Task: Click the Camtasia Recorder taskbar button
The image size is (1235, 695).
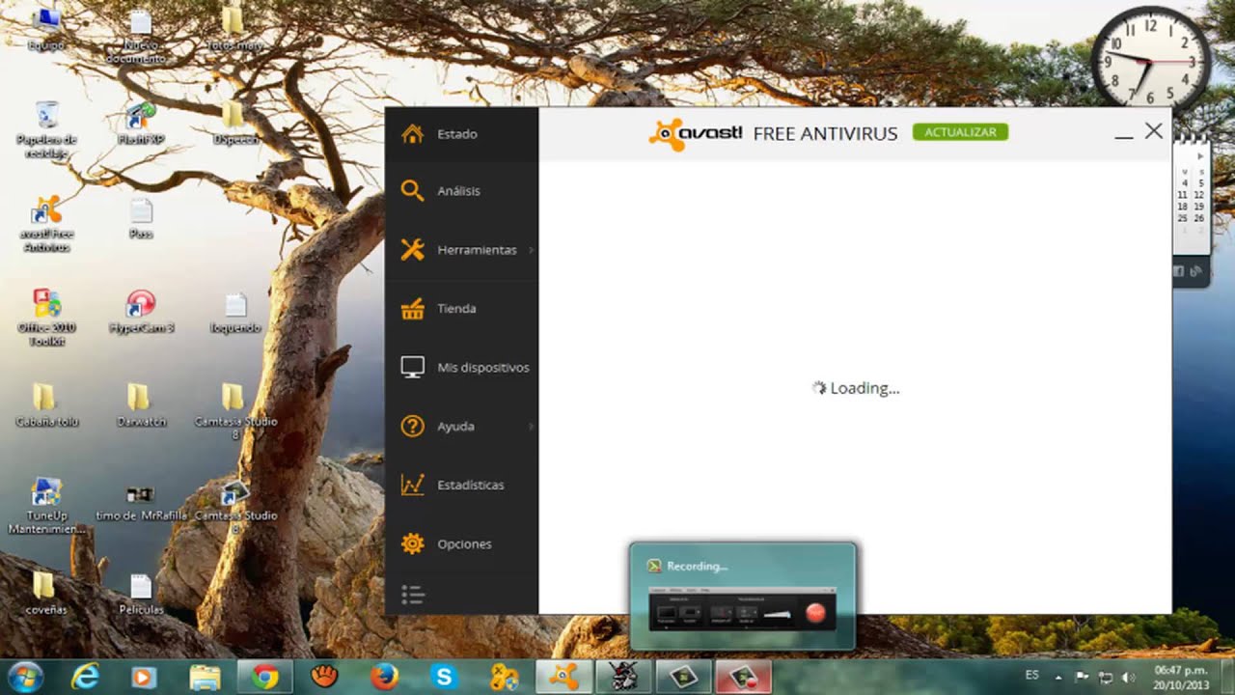Action: point(743,677)
